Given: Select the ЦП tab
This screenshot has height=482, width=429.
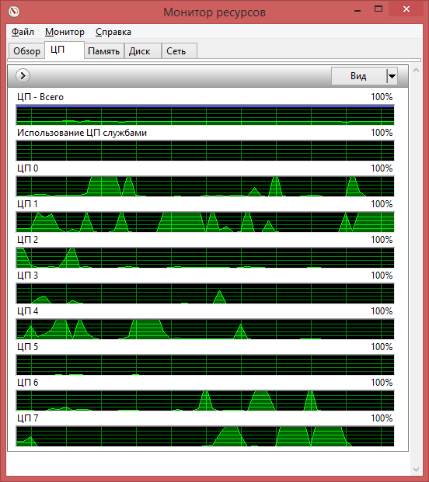Looking at the screenshot, I should pyautogui.click(x=65, y=50).
